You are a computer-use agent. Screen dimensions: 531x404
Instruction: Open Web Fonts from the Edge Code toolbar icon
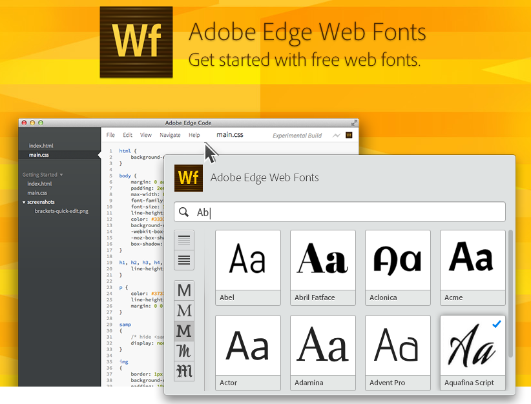coord(349,136)
